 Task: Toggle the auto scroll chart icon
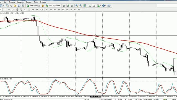(x=90, y=6)
